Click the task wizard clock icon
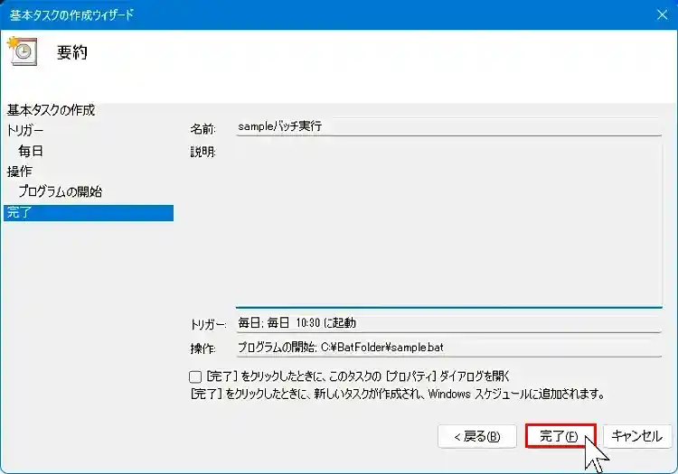The image size is (678, 474). (x=22, y=51)
